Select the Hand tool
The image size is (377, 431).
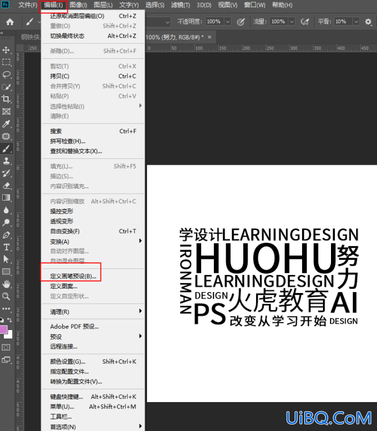point(6,283)
